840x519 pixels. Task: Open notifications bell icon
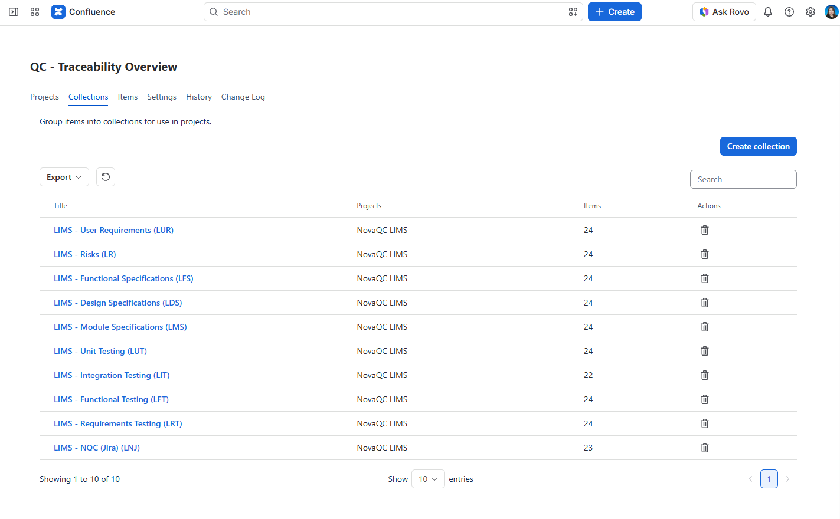pyautogui.click(x=768, y=12)
